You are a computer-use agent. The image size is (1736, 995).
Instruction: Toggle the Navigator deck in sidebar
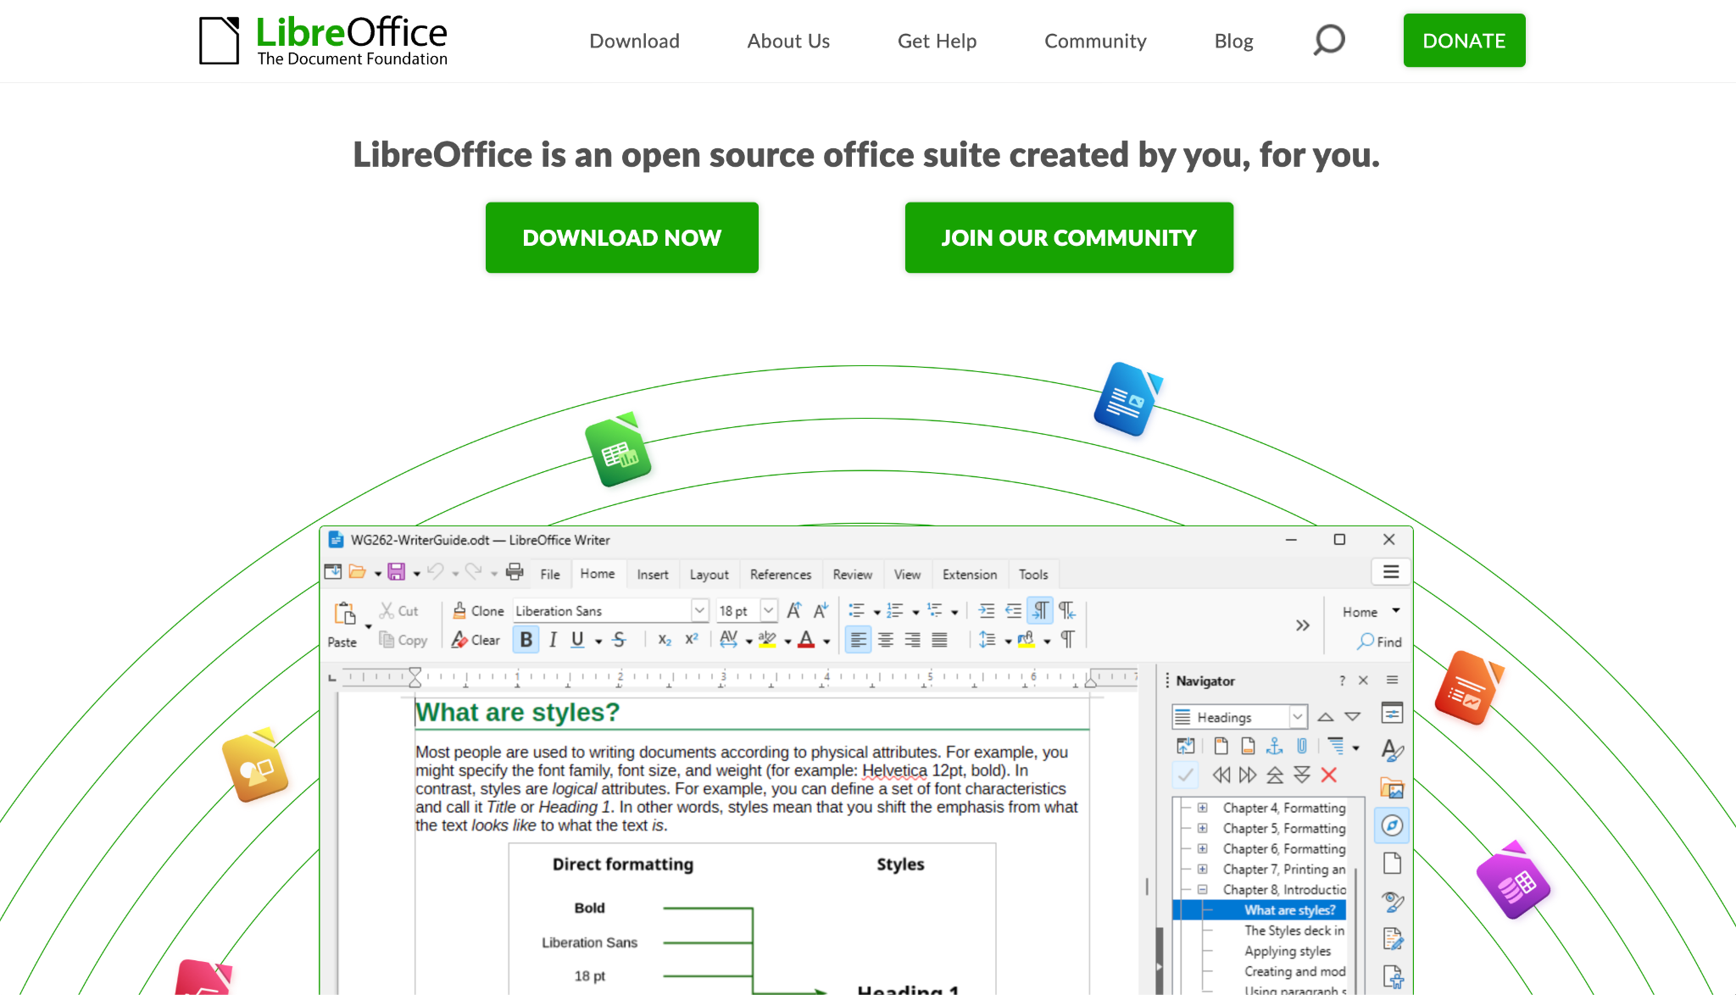pos(1392,825)
